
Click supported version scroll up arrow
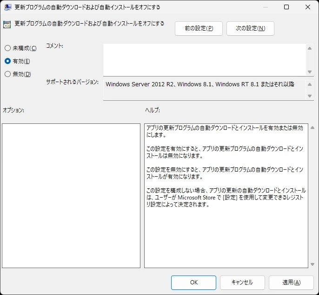(310, 84)
